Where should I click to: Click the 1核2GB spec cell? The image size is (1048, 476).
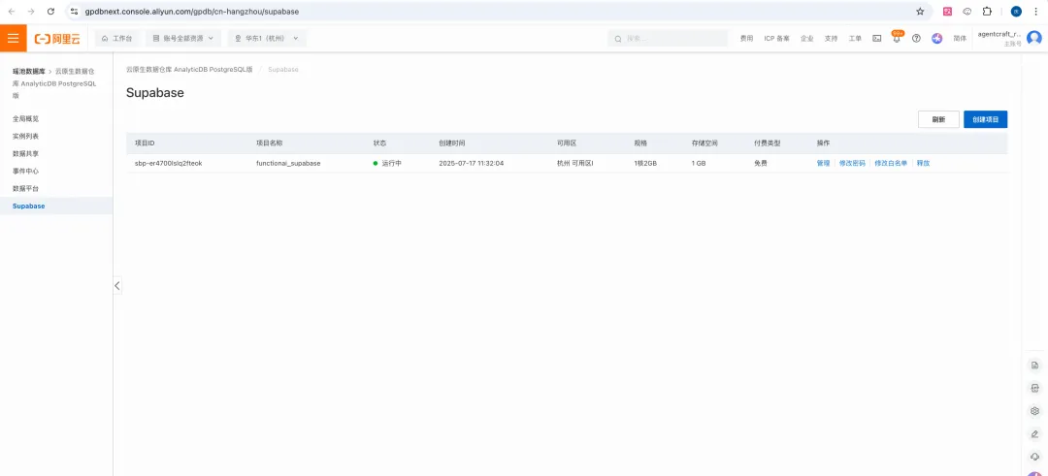coord(645,164)
